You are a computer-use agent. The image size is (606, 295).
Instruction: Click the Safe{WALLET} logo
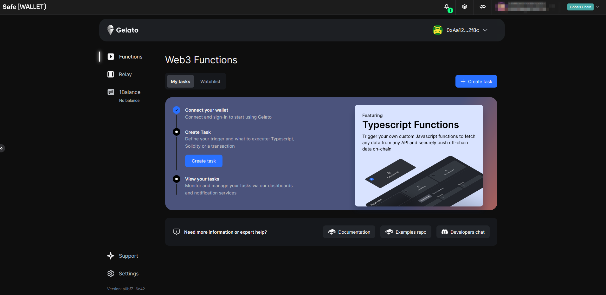coord(24,7)
